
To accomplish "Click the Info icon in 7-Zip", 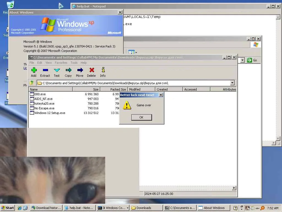I will (x=103, y=70).
